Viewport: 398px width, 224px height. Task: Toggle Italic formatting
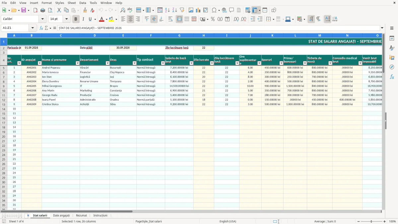pos(83,19)
